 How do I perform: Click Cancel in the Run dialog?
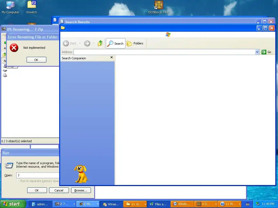point(59,190)
